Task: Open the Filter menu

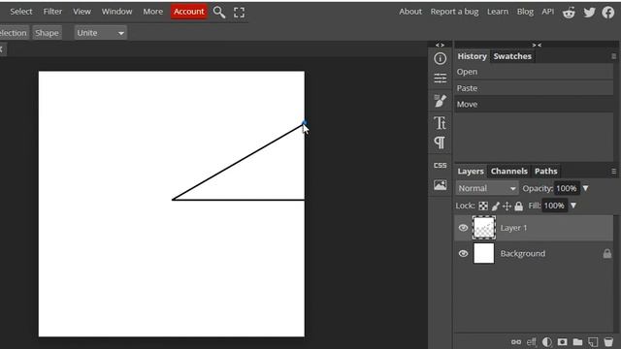Action: click(x=52, y=12)
